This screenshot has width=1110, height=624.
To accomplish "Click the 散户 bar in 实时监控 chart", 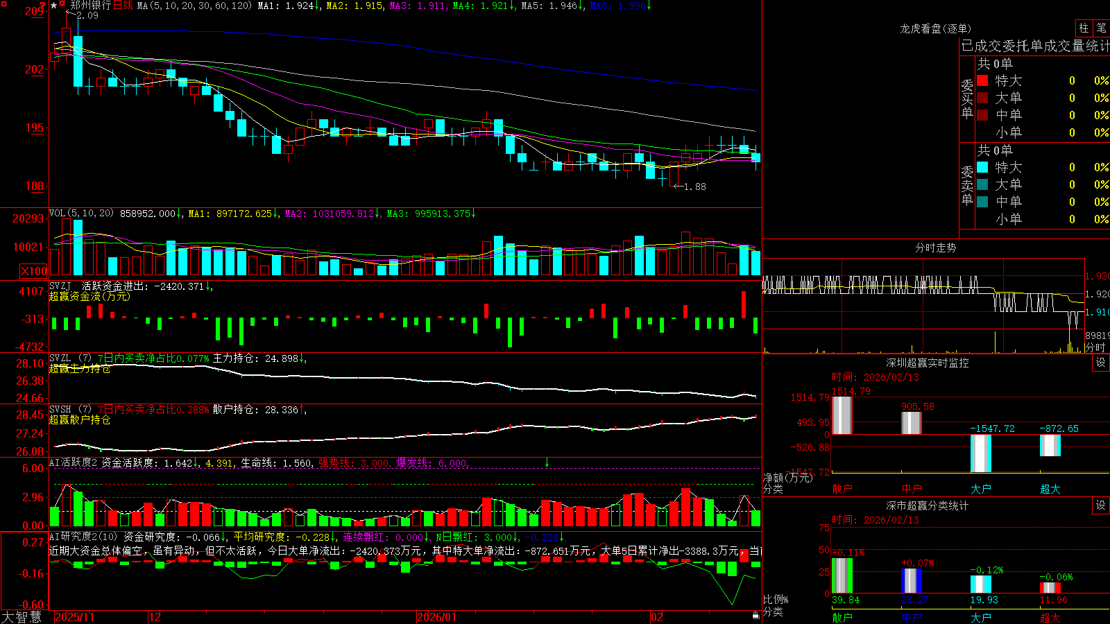I will click(842, 415).
